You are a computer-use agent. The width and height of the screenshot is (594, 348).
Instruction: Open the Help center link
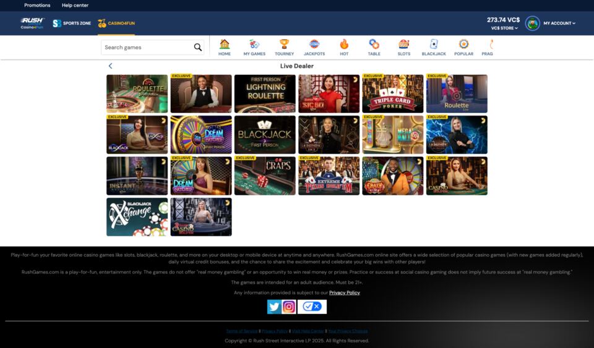pos(75,6)
